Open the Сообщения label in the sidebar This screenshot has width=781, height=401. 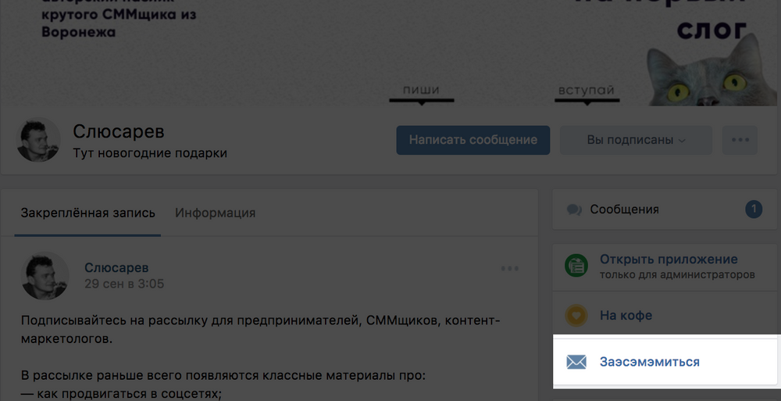[x=624, y=209]
